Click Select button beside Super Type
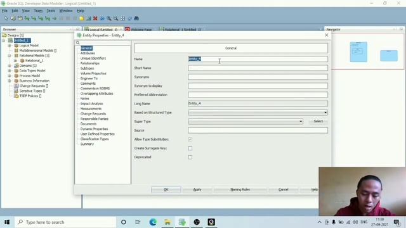Screen dimensions: 406x228 pos(318,121)
